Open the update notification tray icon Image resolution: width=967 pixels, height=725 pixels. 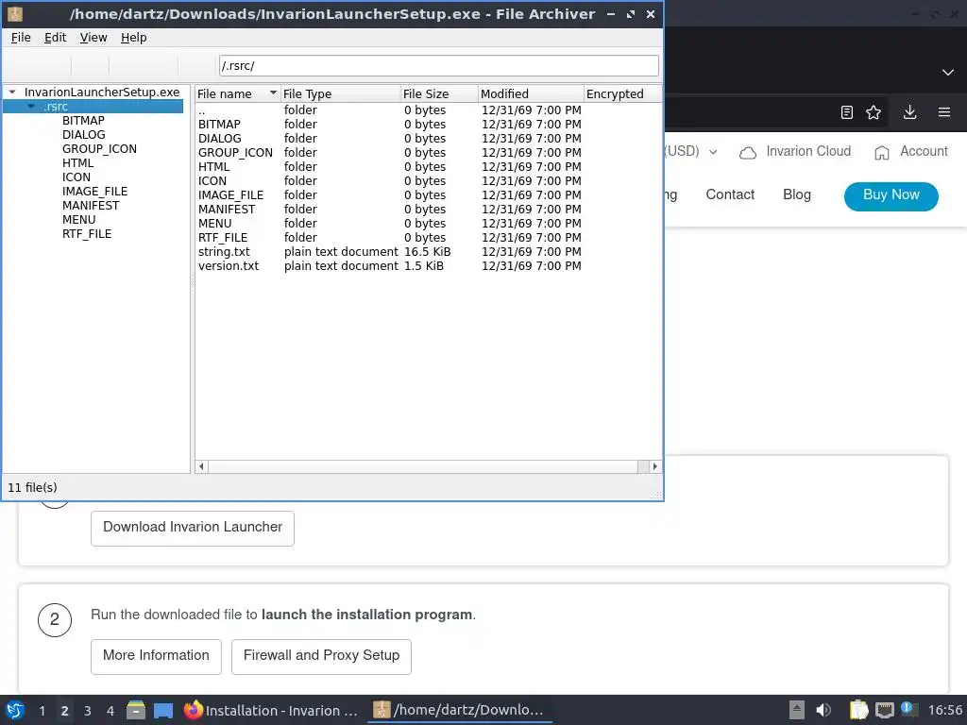click(x=909, y=709)
